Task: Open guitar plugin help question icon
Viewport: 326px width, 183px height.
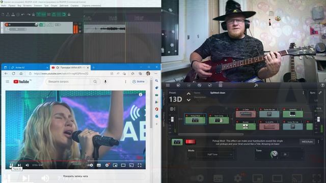Action: [322, 85]
